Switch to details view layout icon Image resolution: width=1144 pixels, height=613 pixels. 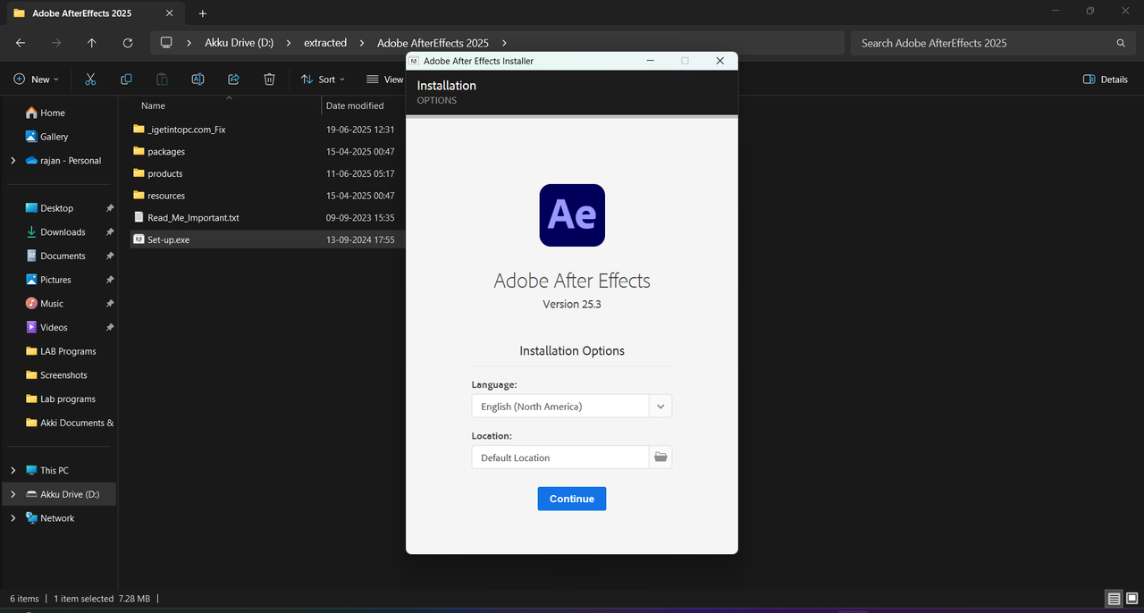pyautogui.click(x=1114, y=599)
